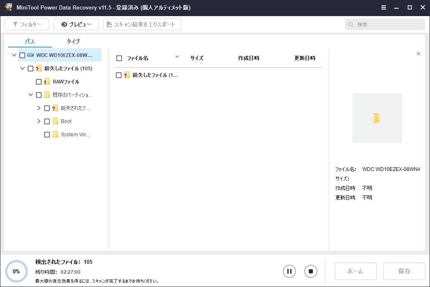Click the System Vol... folder icon

coord(55,135)
